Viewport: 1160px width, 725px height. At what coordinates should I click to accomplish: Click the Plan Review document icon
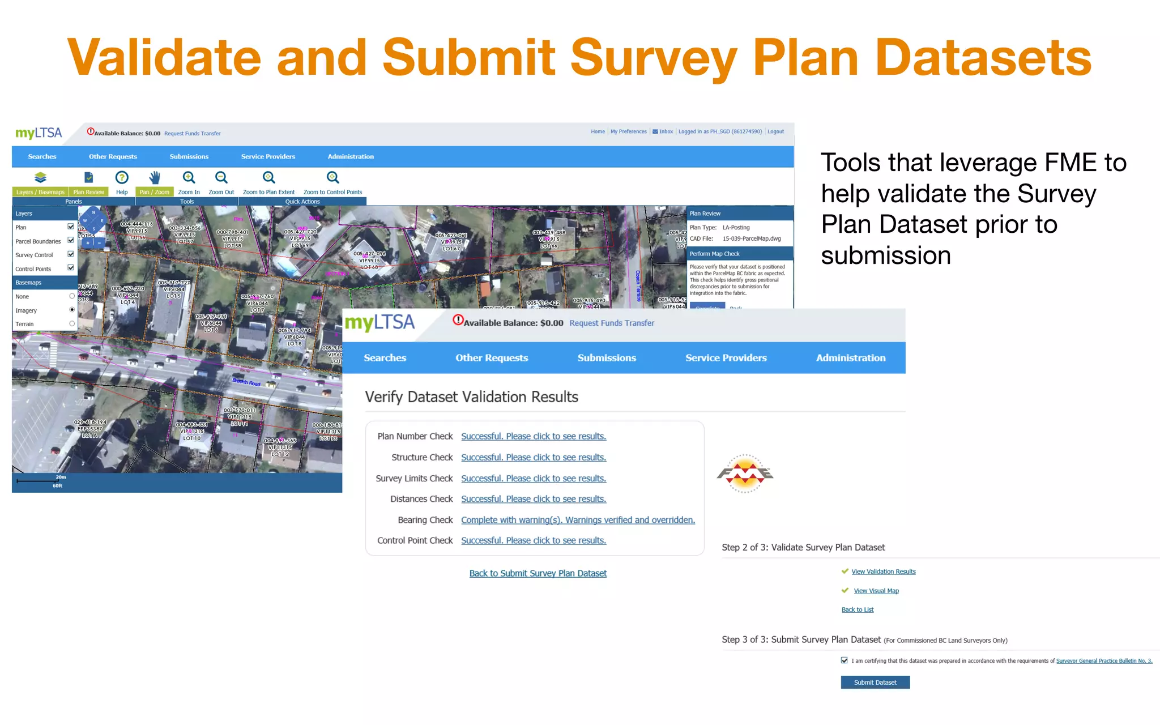pos(89,178)
